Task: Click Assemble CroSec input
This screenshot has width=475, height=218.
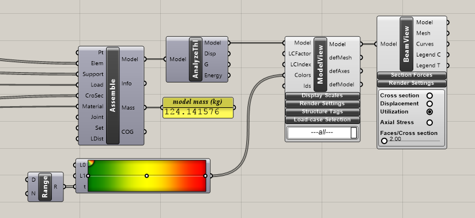Action: click(94, 96)
